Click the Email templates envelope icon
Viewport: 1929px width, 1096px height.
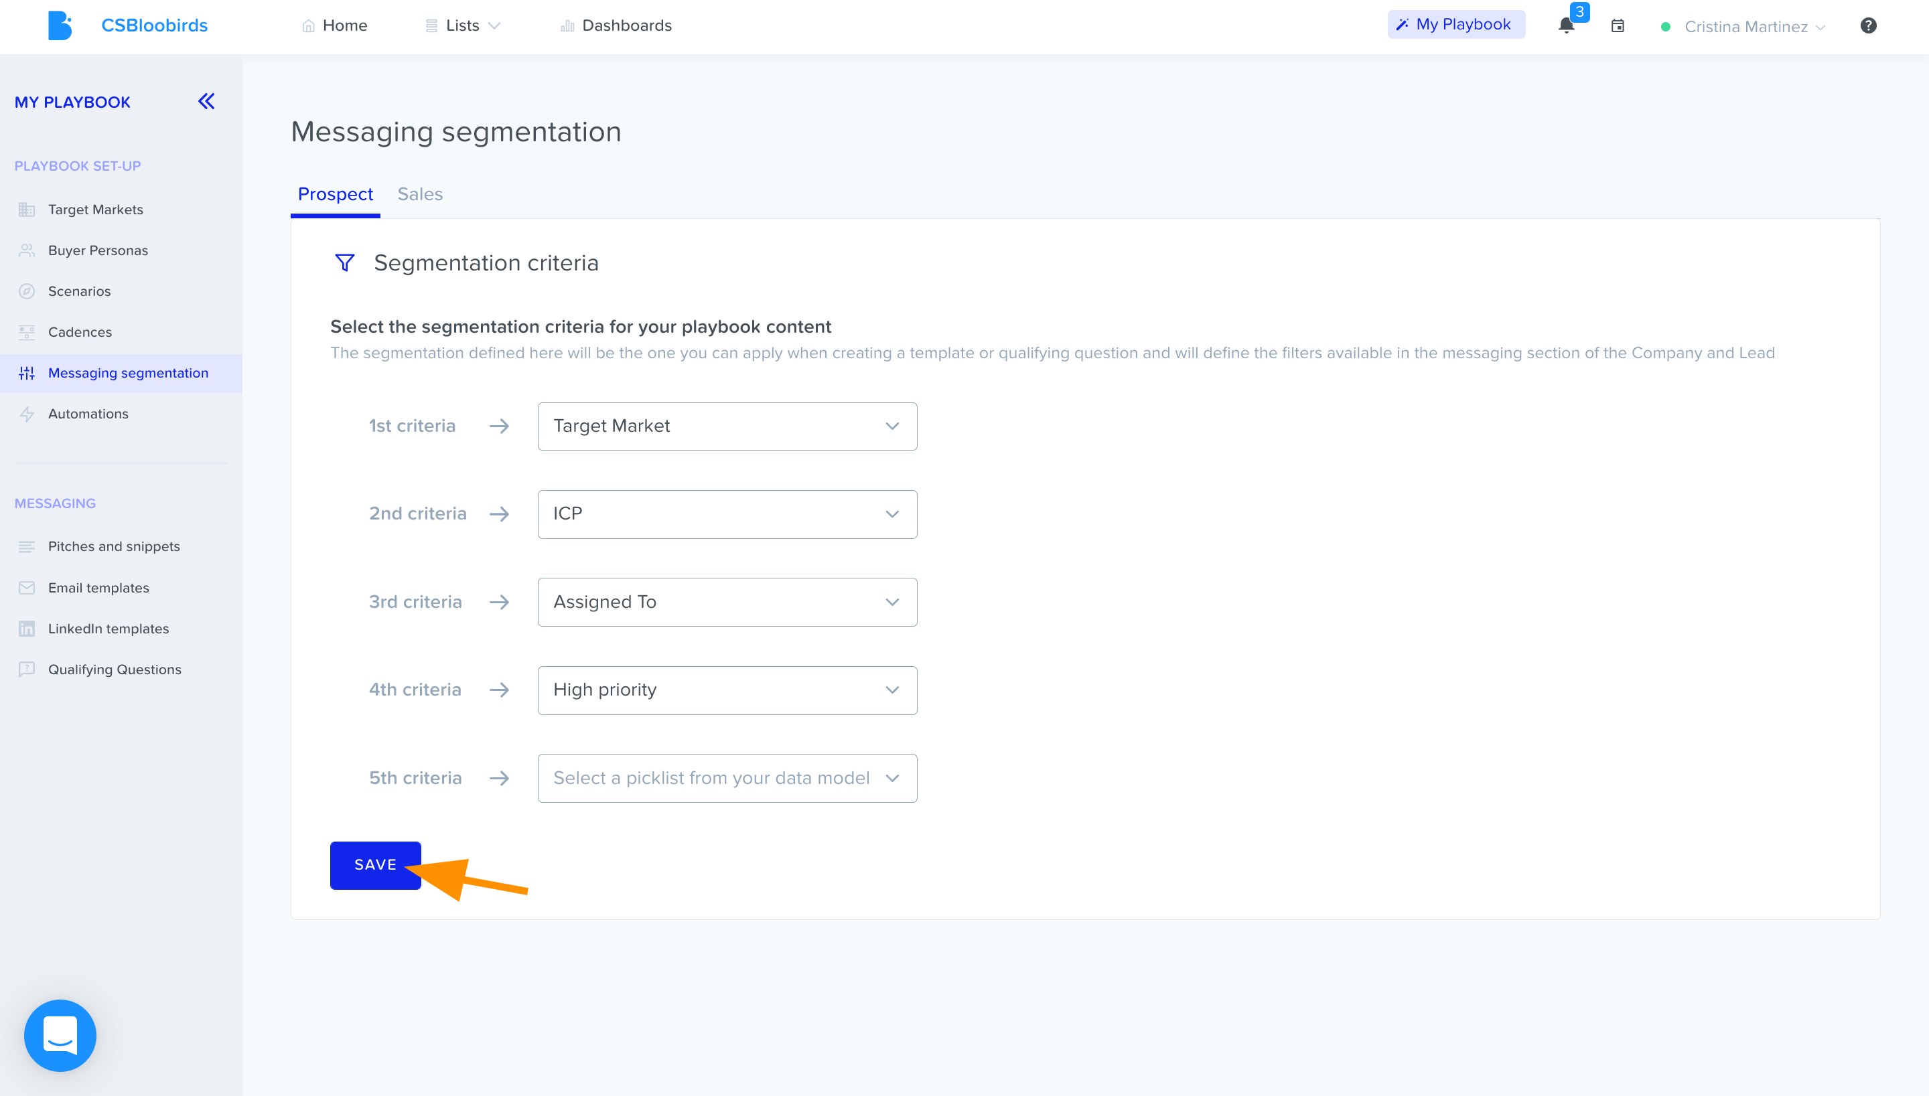click(27, 588)
